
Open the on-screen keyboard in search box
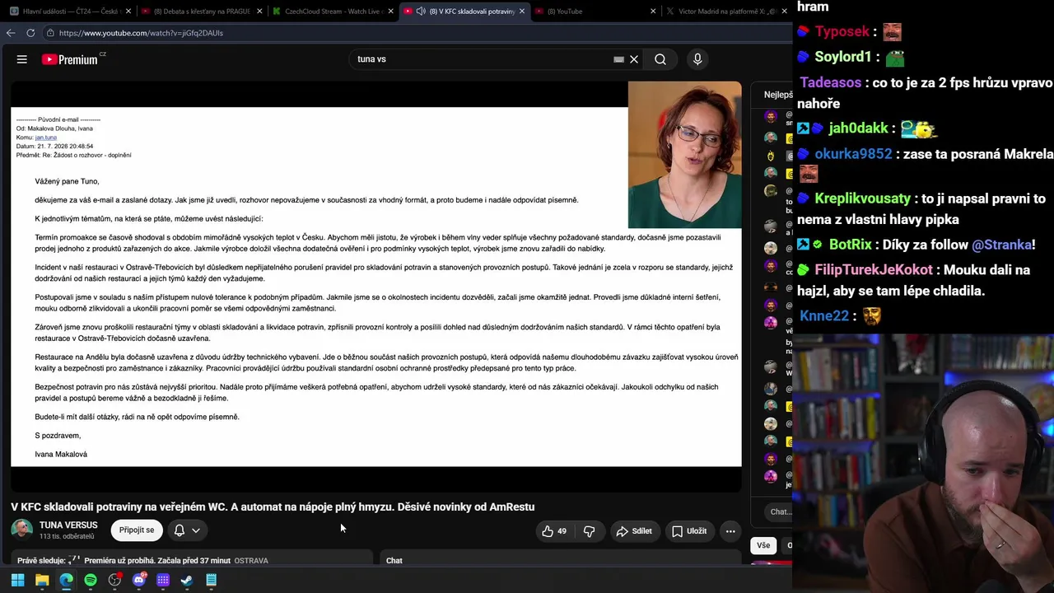(x=618, y=59)
